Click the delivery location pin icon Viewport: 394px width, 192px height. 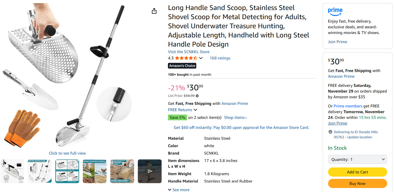click(x=330, y=132)
